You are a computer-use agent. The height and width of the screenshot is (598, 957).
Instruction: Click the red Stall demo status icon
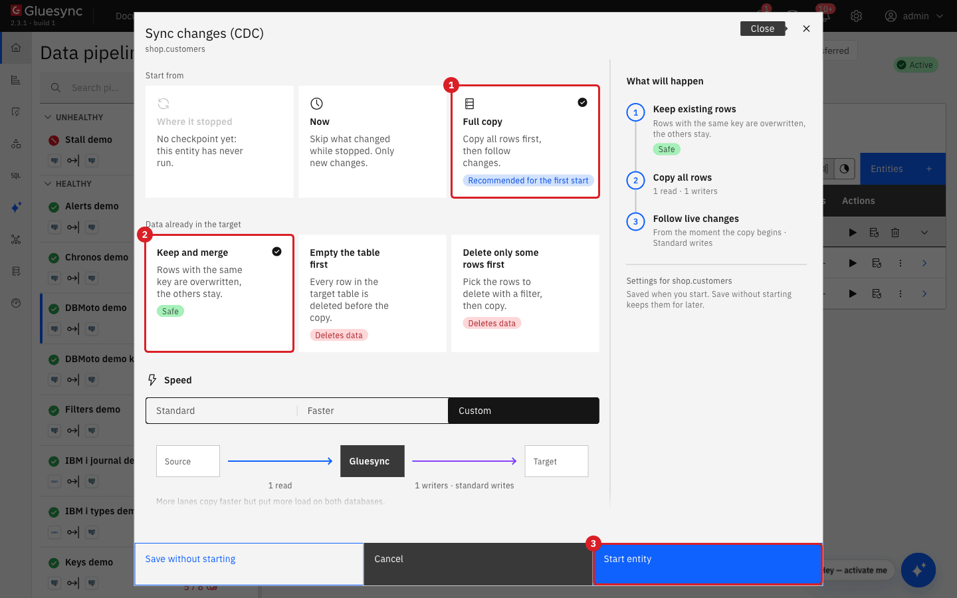[54, 140]
